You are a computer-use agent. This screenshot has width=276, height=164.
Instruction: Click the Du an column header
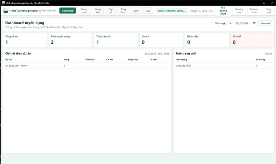[9, 60]
